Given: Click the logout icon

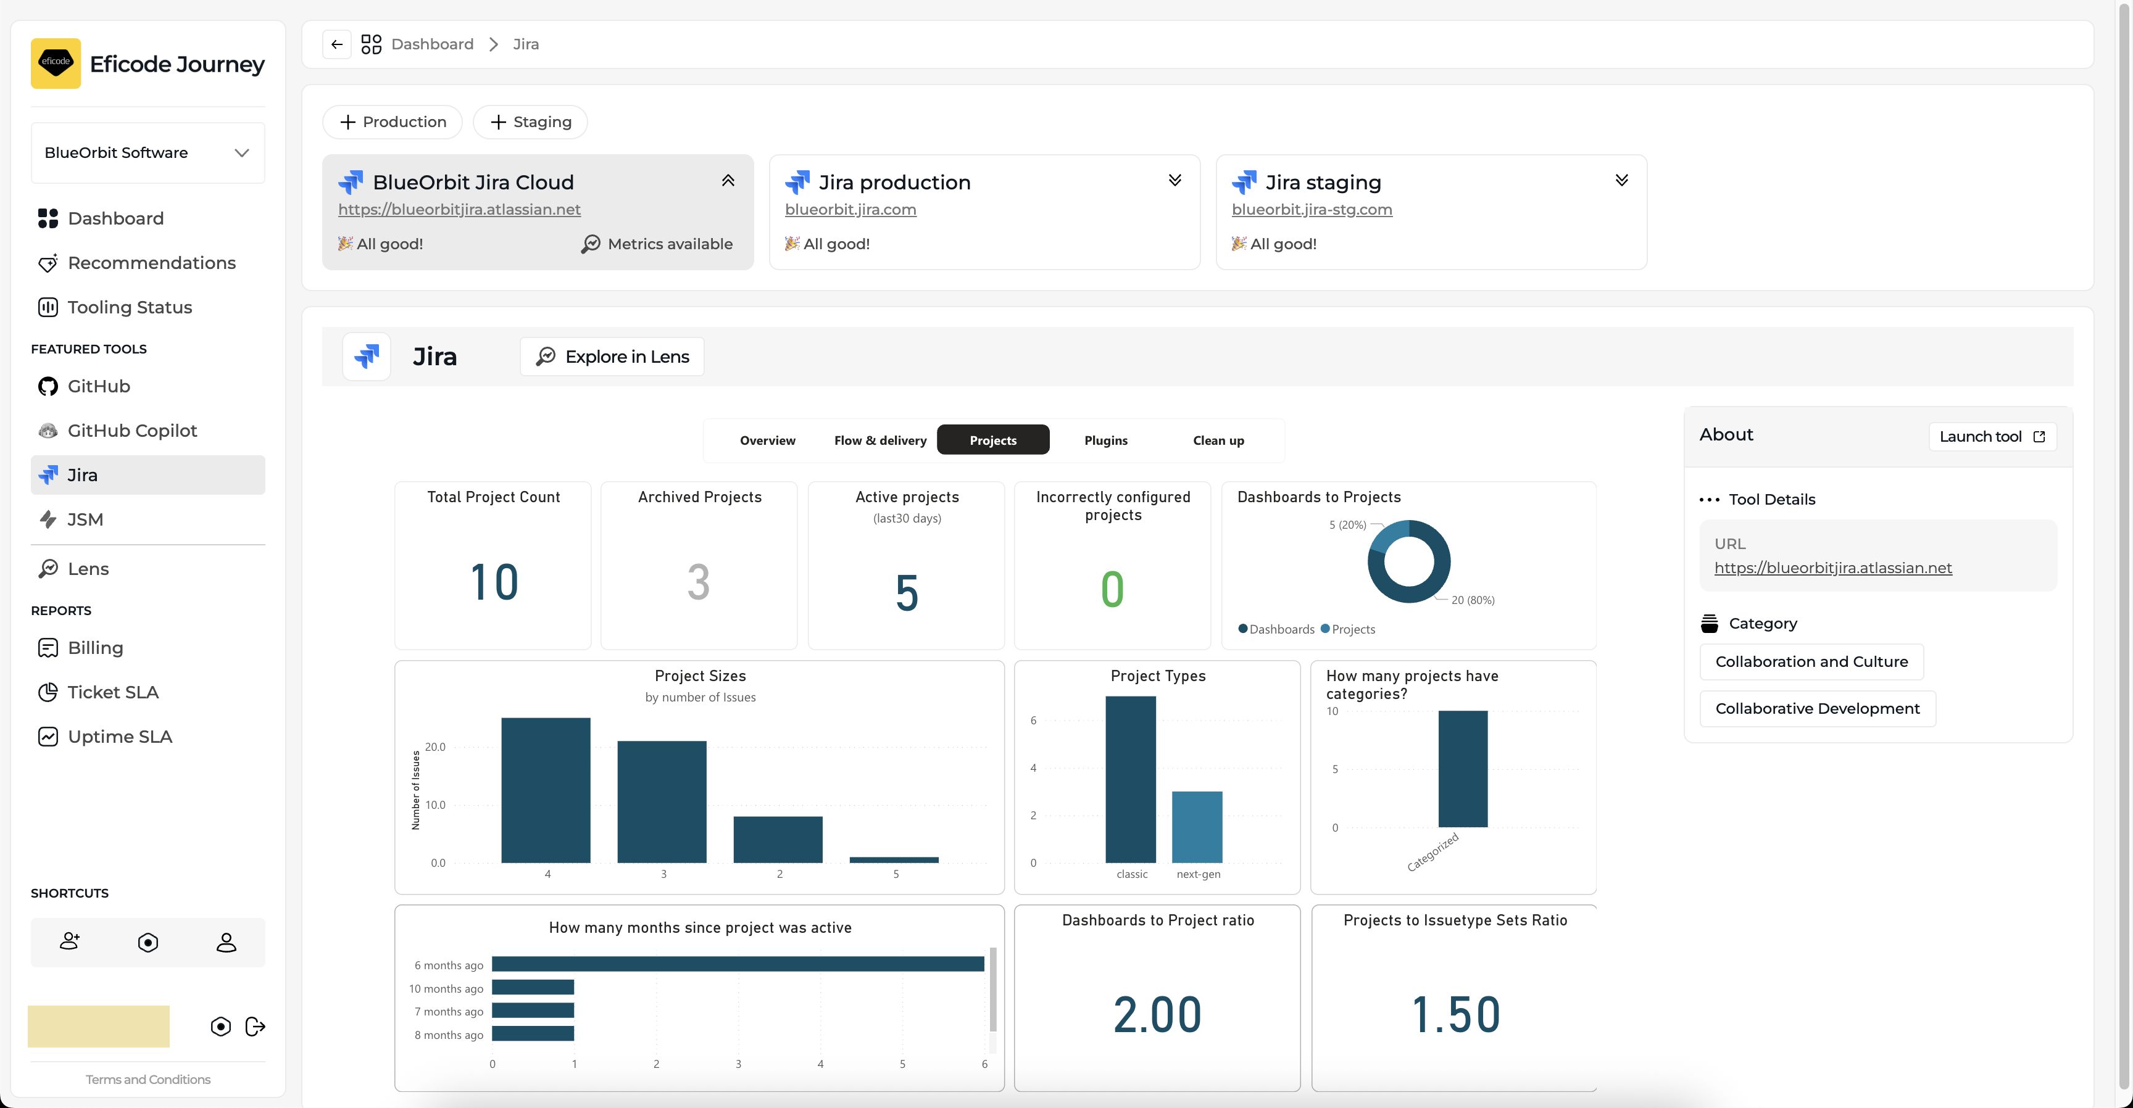Looking at the screenshot, I should point(255,1026).
